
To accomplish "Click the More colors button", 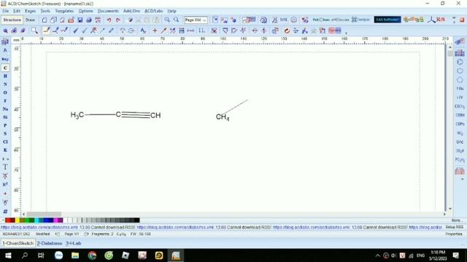I will (455, 221).
